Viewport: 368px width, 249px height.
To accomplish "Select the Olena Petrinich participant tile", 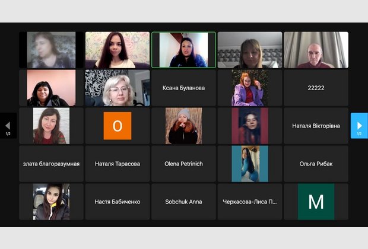I will click(183, 164).
